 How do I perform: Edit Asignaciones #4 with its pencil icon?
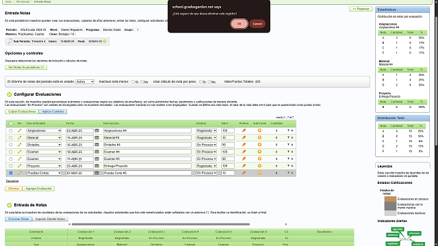coord(19,131)
